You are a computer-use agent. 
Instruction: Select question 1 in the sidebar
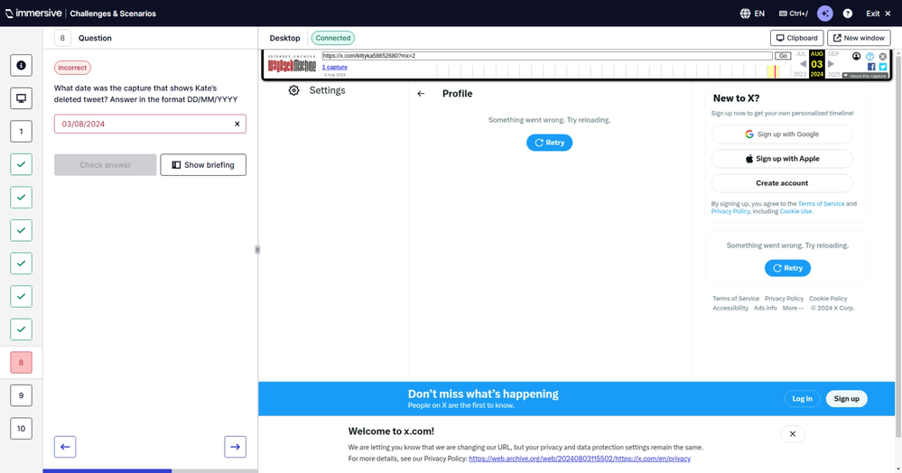22,132
